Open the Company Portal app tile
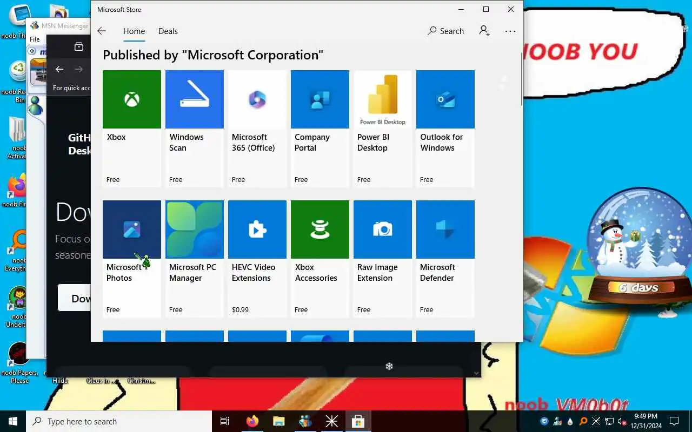Screen dimensions: 692x432 pyautogui.click(x=320, y=129)
